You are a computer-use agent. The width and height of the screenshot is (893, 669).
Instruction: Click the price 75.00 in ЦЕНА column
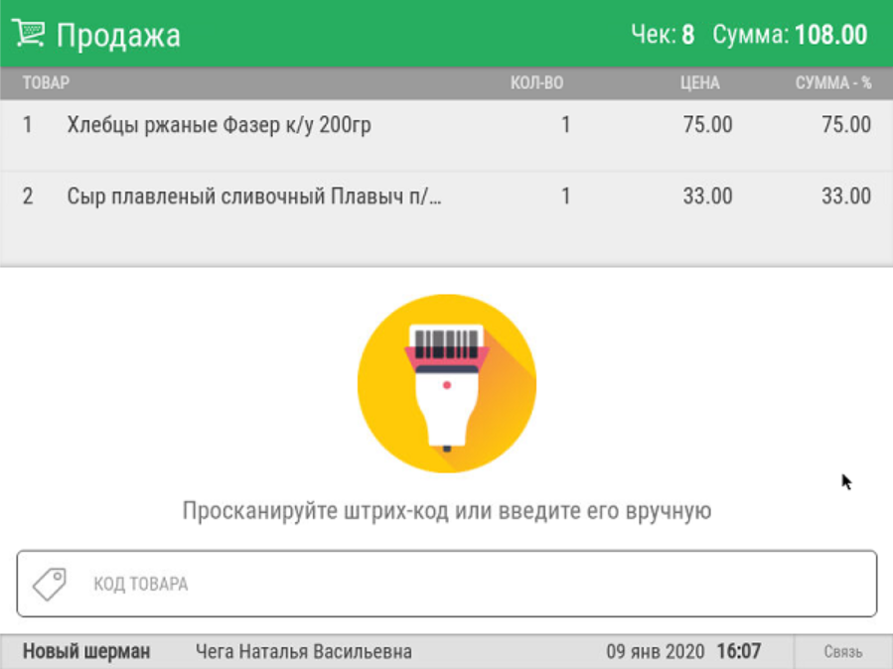click(x=708, y=125)
